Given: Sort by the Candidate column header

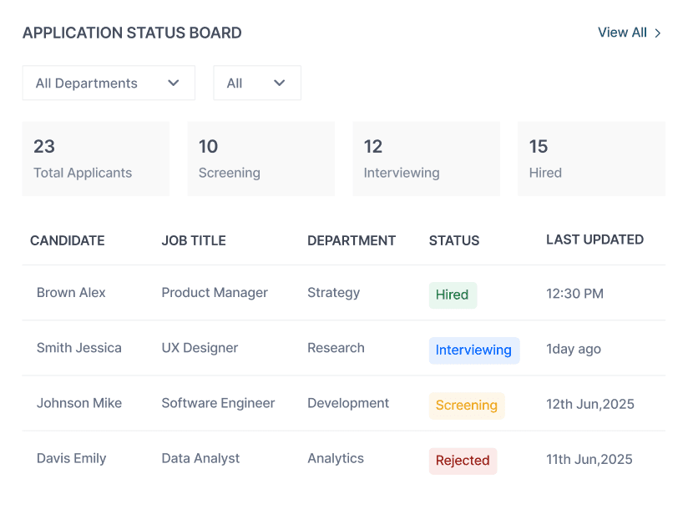Looking at the screenshot, I should click(x=67, y=239).
